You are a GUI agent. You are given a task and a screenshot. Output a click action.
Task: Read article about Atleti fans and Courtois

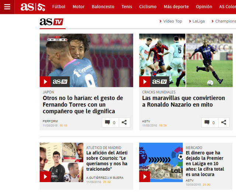[107, 161]
